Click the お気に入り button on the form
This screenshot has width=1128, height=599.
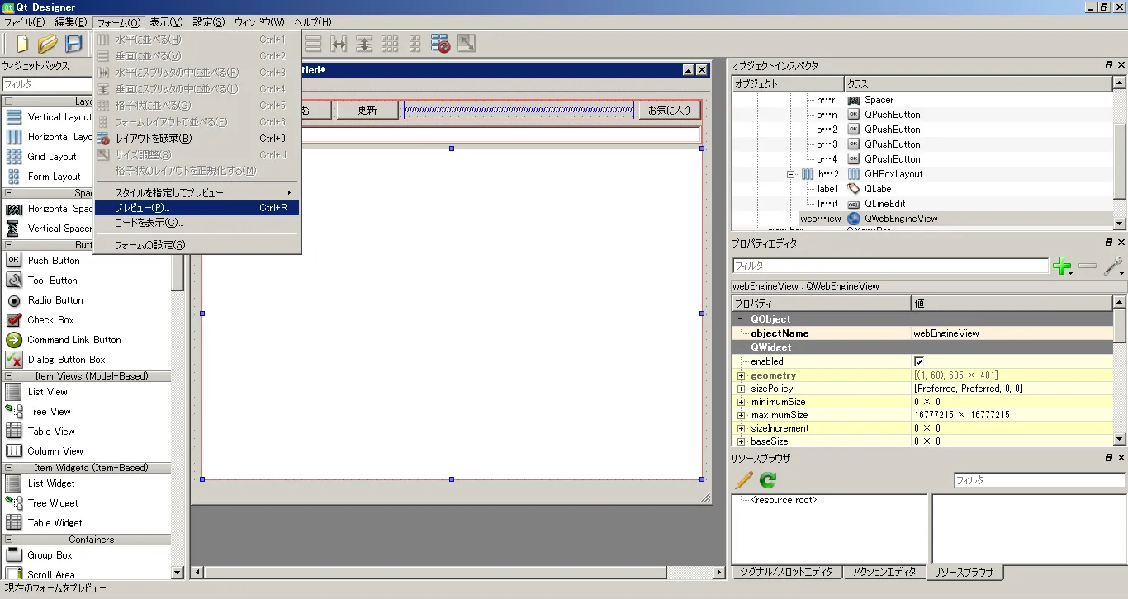pos(669,110)
